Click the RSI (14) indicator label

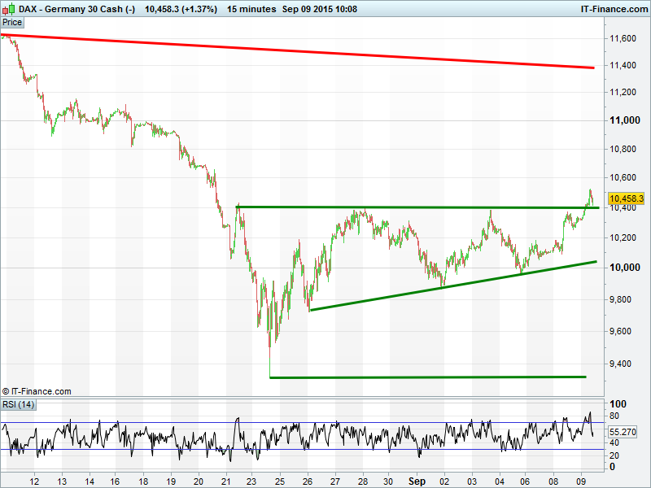click(18, 404)
